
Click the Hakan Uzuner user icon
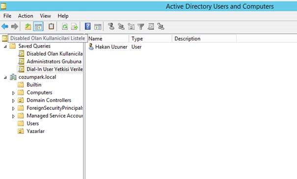91,47
